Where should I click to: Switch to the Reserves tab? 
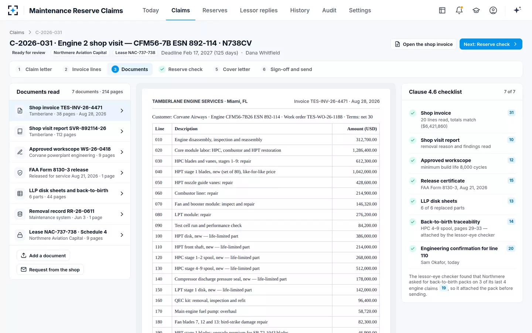[215, 10]
